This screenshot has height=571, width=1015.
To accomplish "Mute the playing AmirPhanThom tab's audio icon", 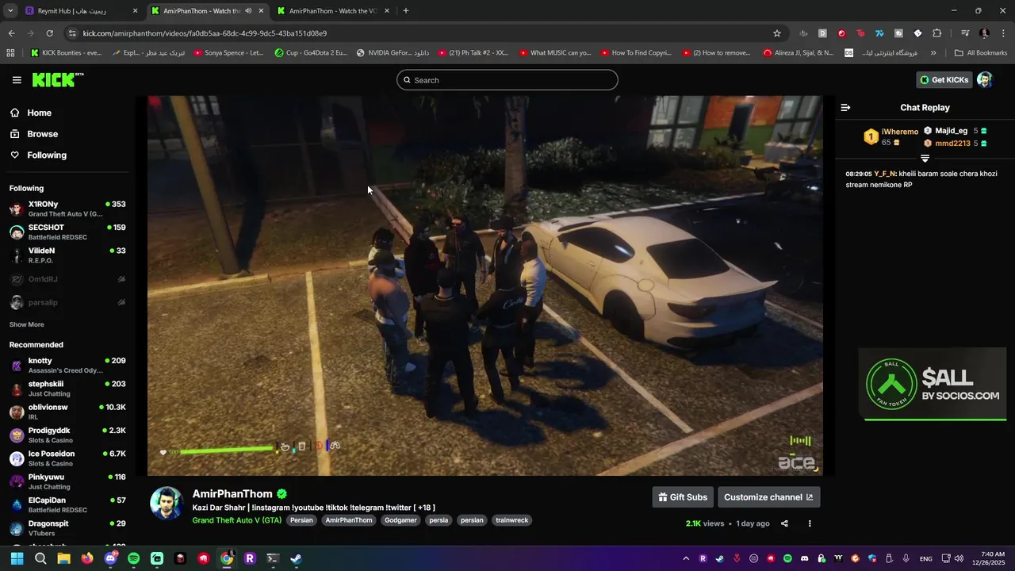I will click(248, 11).
